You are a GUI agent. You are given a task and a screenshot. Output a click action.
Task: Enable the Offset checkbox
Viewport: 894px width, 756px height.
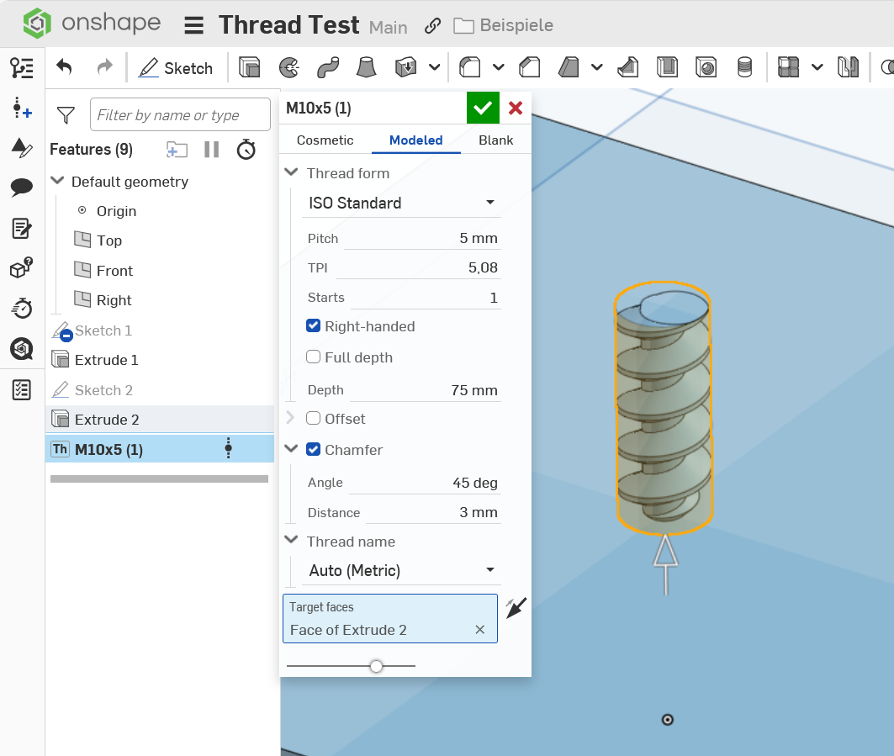(313, 418)
